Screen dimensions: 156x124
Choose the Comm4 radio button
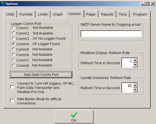[x=14, y=44]
